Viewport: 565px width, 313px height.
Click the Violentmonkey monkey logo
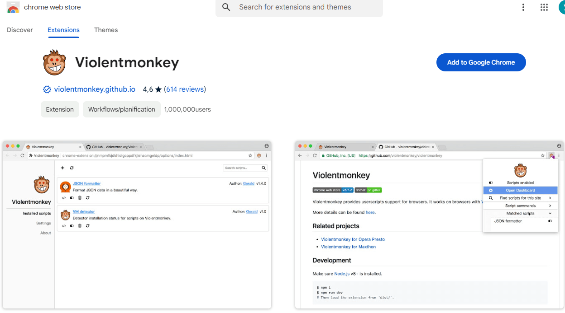coord(54,62)
